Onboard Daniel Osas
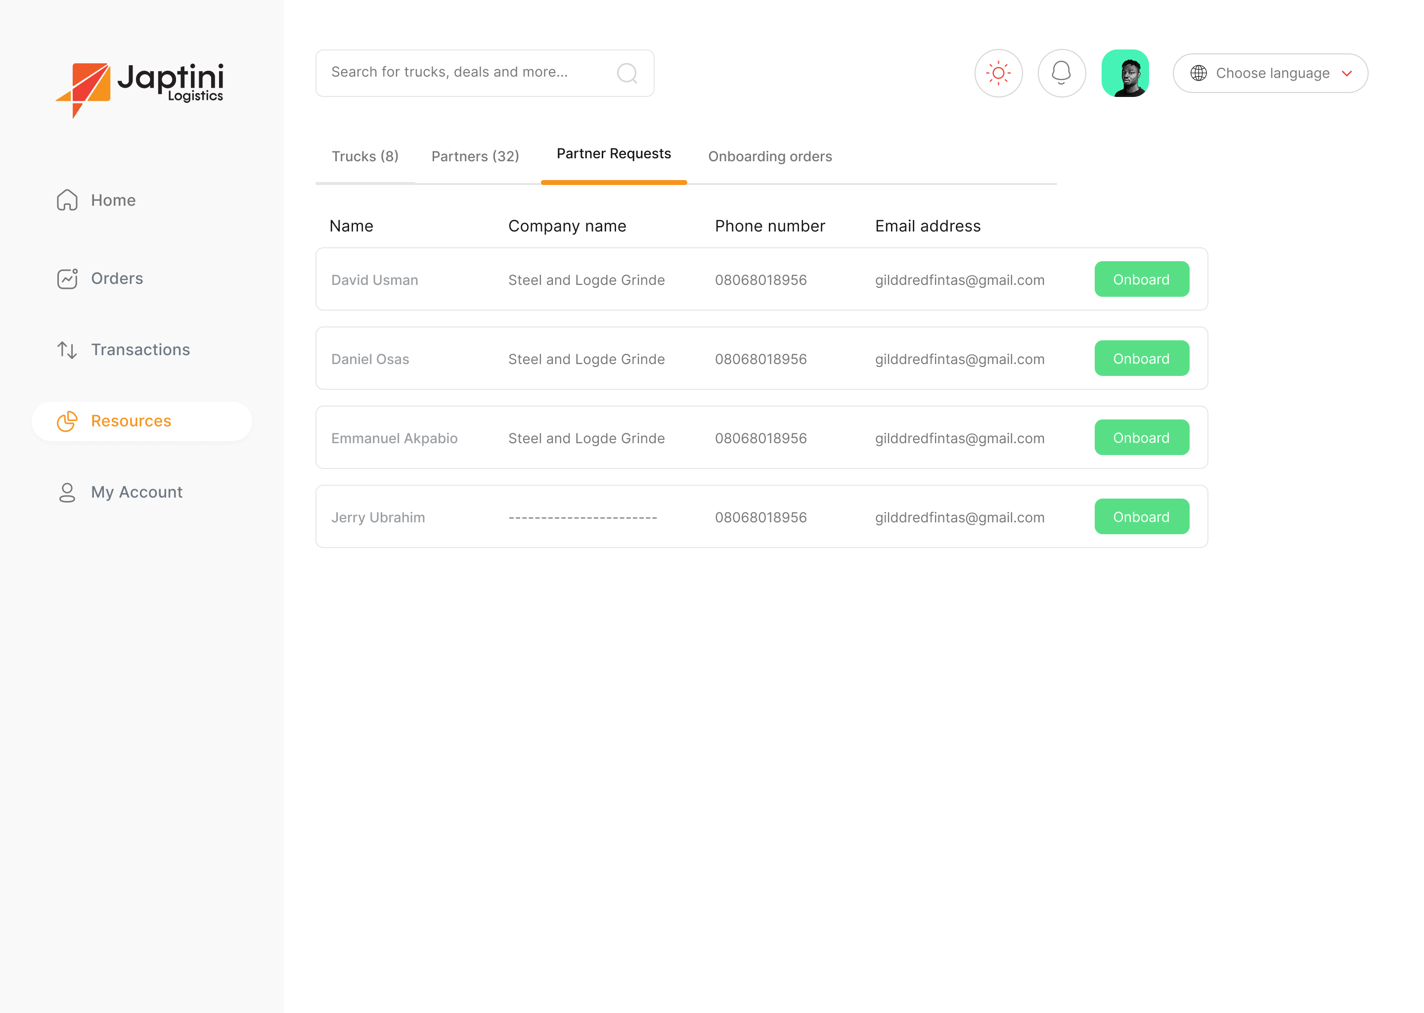 pos(1142,358)
